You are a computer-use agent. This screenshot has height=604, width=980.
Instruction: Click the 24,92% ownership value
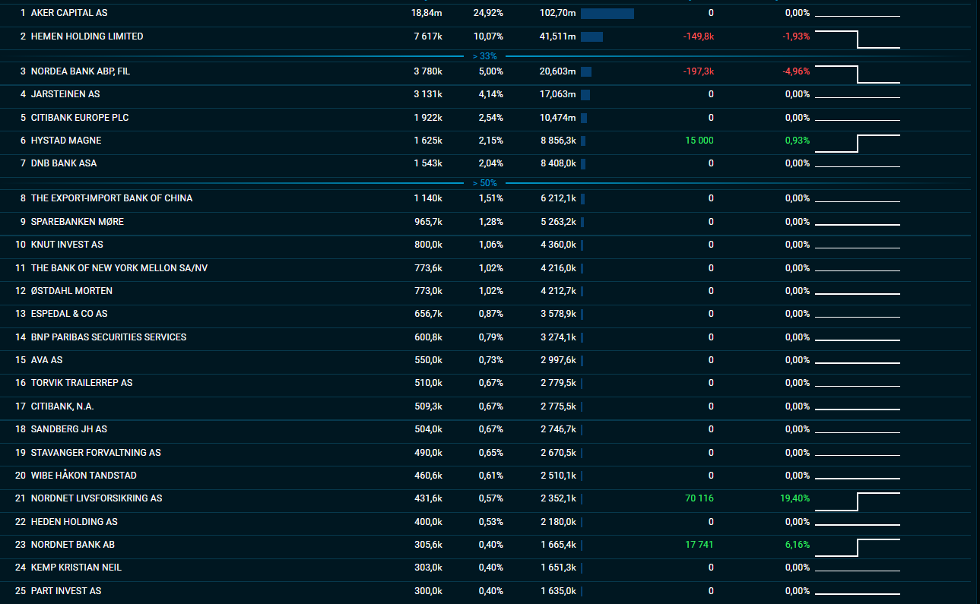[488, 13]
